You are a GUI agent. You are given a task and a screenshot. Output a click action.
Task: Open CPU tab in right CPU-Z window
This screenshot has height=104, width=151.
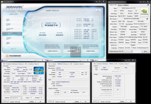click(x=95, y=64)
